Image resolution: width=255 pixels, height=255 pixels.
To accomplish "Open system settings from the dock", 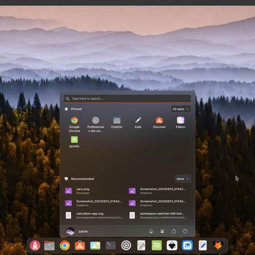I will [x=126, y=245].
